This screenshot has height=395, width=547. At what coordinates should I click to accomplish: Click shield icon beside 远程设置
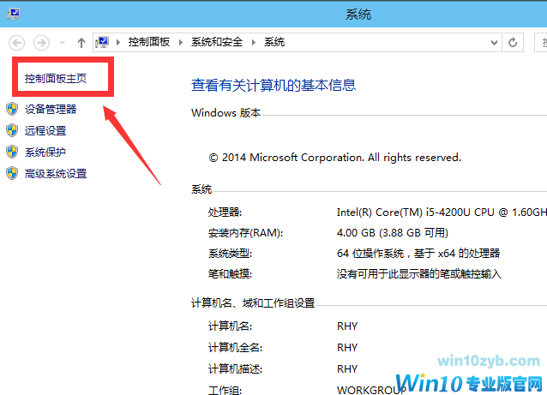[12, 130]
